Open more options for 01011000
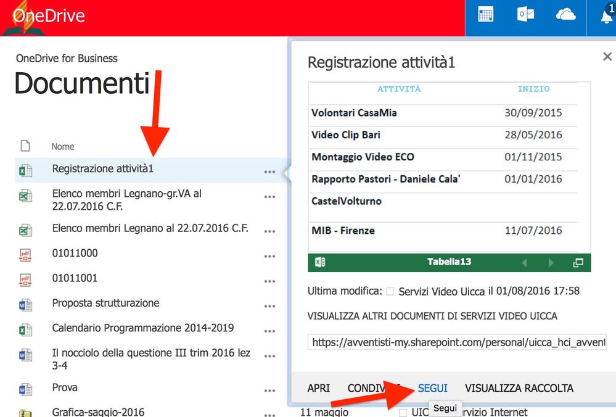616x417 pixels. coord(269,256)
